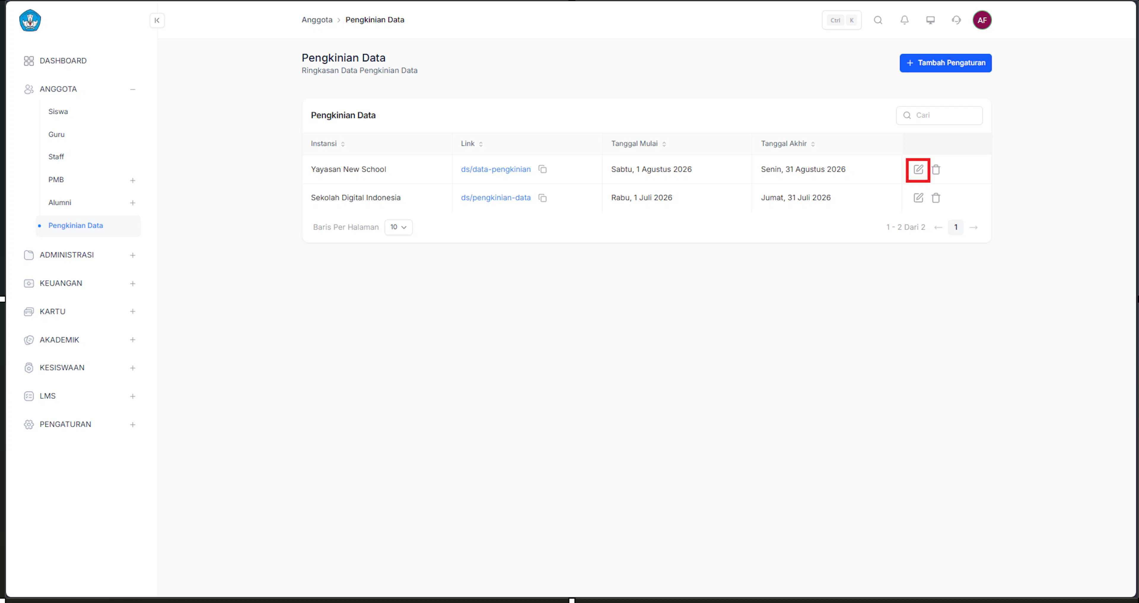The height and width of the screenshot is (603, 1139).
Task: Click the Dashboard grid icon
Action: (29, 61)
